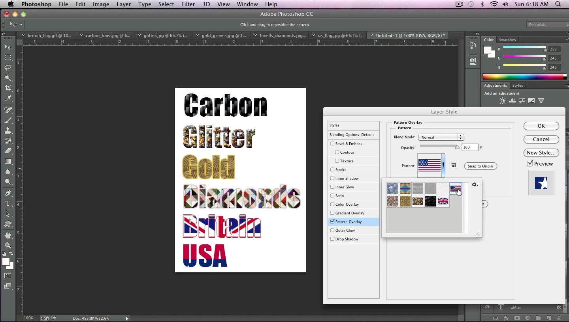569x322 pixels.
Task: Select the Crop tool
Action: [8, 88]
